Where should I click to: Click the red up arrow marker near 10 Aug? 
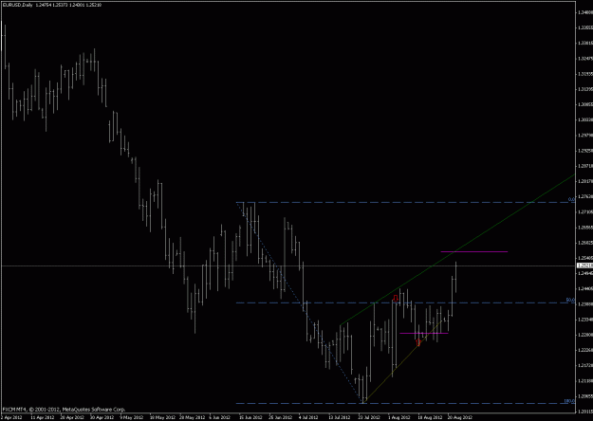click(418, 342)
